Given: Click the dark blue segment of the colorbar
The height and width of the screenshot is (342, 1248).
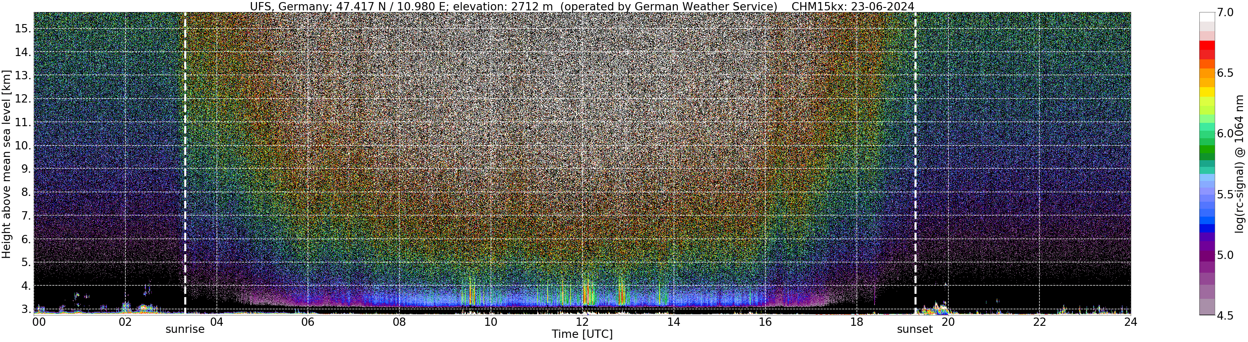Looking at the screenshot, I should click(x=1207, y=228).
